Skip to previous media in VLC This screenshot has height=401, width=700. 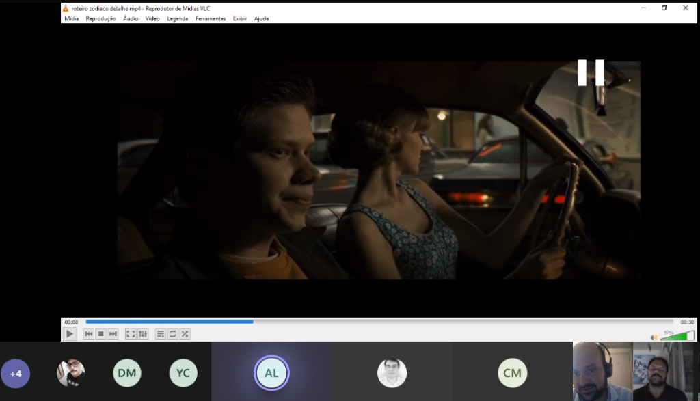tap(89, 333)
